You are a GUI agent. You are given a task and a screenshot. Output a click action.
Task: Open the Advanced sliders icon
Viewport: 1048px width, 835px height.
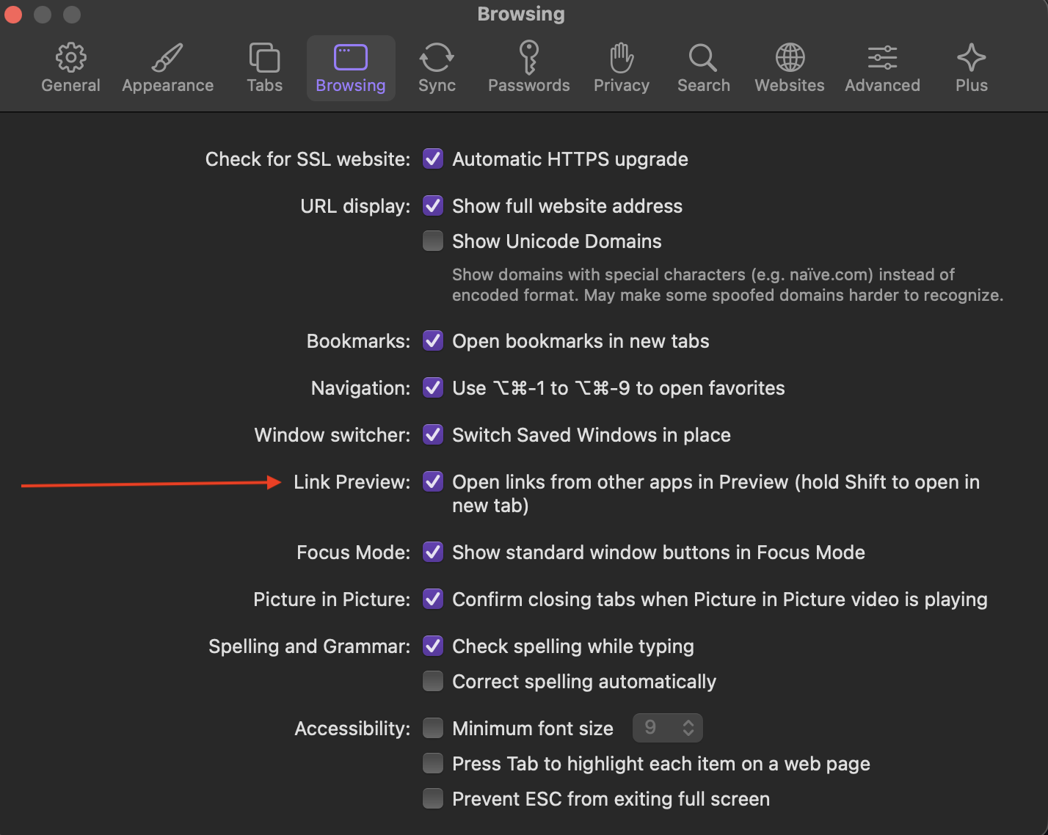pyautogui.click(x=882, y=58)
